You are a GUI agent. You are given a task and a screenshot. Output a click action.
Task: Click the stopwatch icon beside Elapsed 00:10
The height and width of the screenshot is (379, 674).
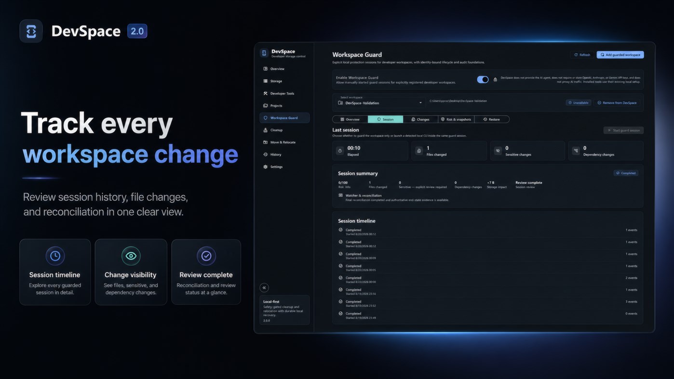click(x=340, y=151)
